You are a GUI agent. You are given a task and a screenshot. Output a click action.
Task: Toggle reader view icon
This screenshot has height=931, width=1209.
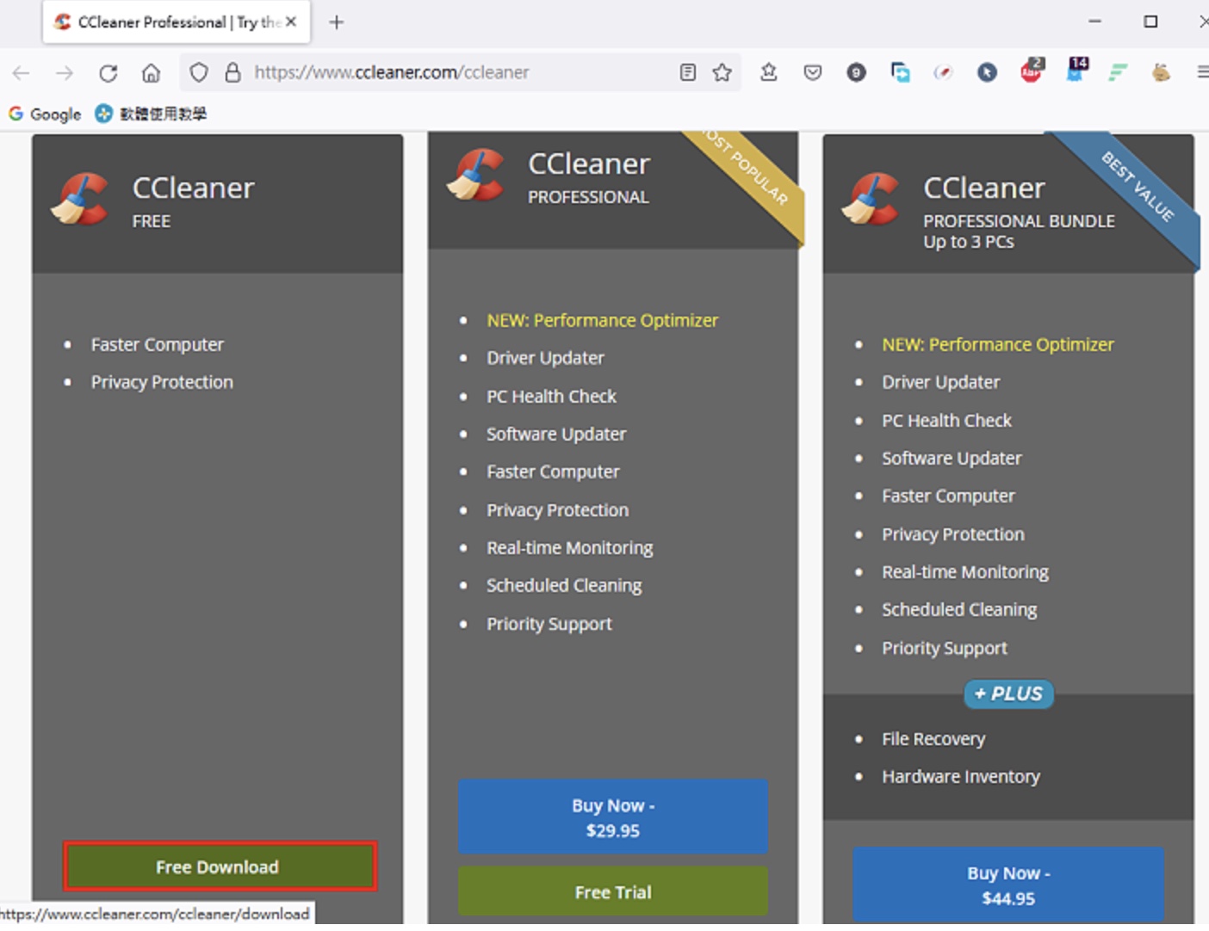(x=687, y=72)
